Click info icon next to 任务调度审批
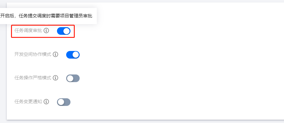The width and height of the screenshot is (284, 123). point(46,31)
